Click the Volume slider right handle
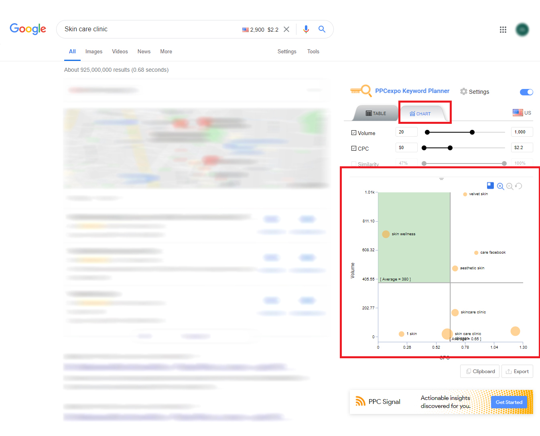 click(472, 132)
